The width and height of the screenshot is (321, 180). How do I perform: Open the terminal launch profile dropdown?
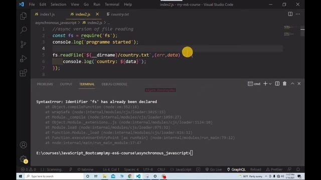tap(270, 84)
